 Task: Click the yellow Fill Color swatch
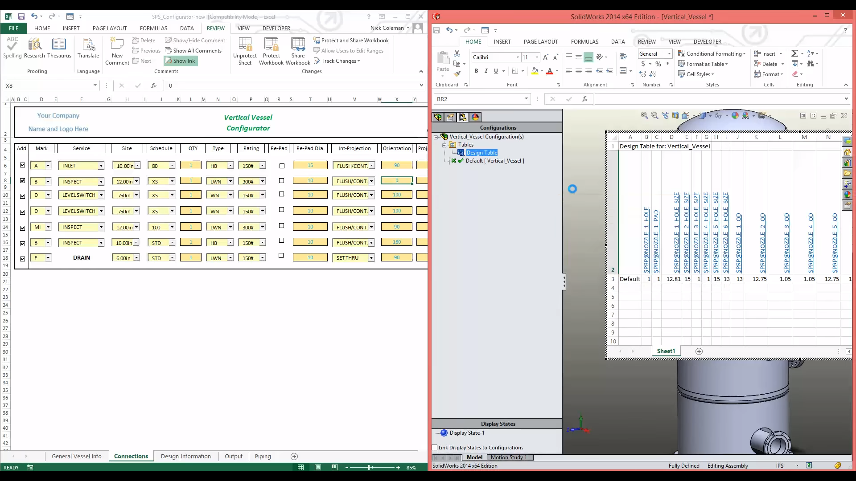(x=535, y=71)
